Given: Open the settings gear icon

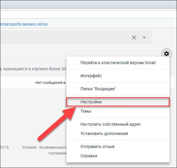Looking at the screenshot, I should point(167,54).
